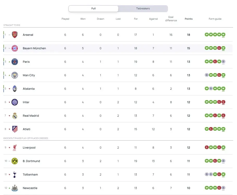This screenshot has height=195, width=237.
Task: Click the Real Madrid club crest
Action: 15,116
